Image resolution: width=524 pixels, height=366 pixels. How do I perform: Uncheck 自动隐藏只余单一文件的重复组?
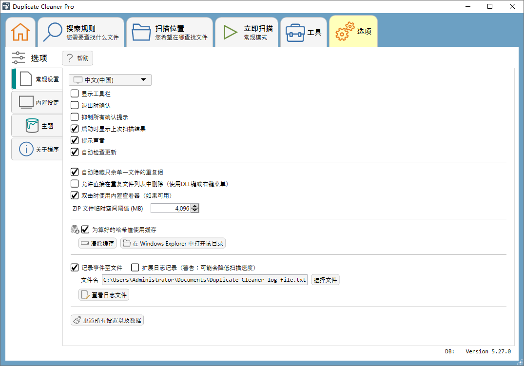coord(75,172)
